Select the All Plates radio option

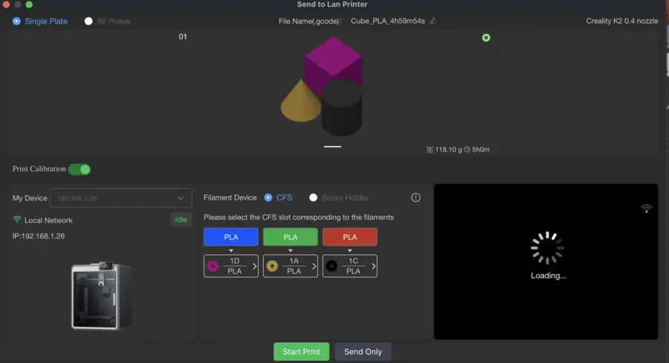[88, 22]
